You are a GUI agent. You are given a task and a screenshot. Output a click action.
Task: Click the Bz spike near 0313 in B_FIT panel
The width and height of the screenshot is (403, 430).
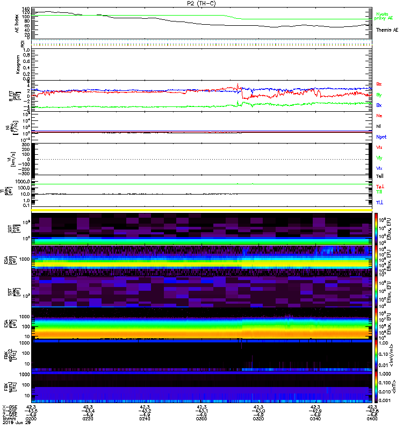(x=238, y=86)
